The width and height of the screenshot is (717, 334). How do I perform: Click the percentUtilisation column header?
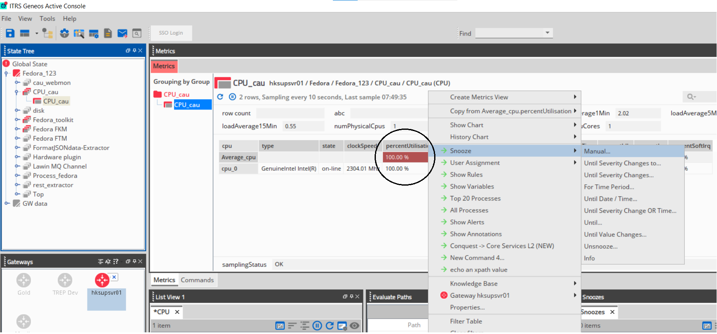coord(405,146)
